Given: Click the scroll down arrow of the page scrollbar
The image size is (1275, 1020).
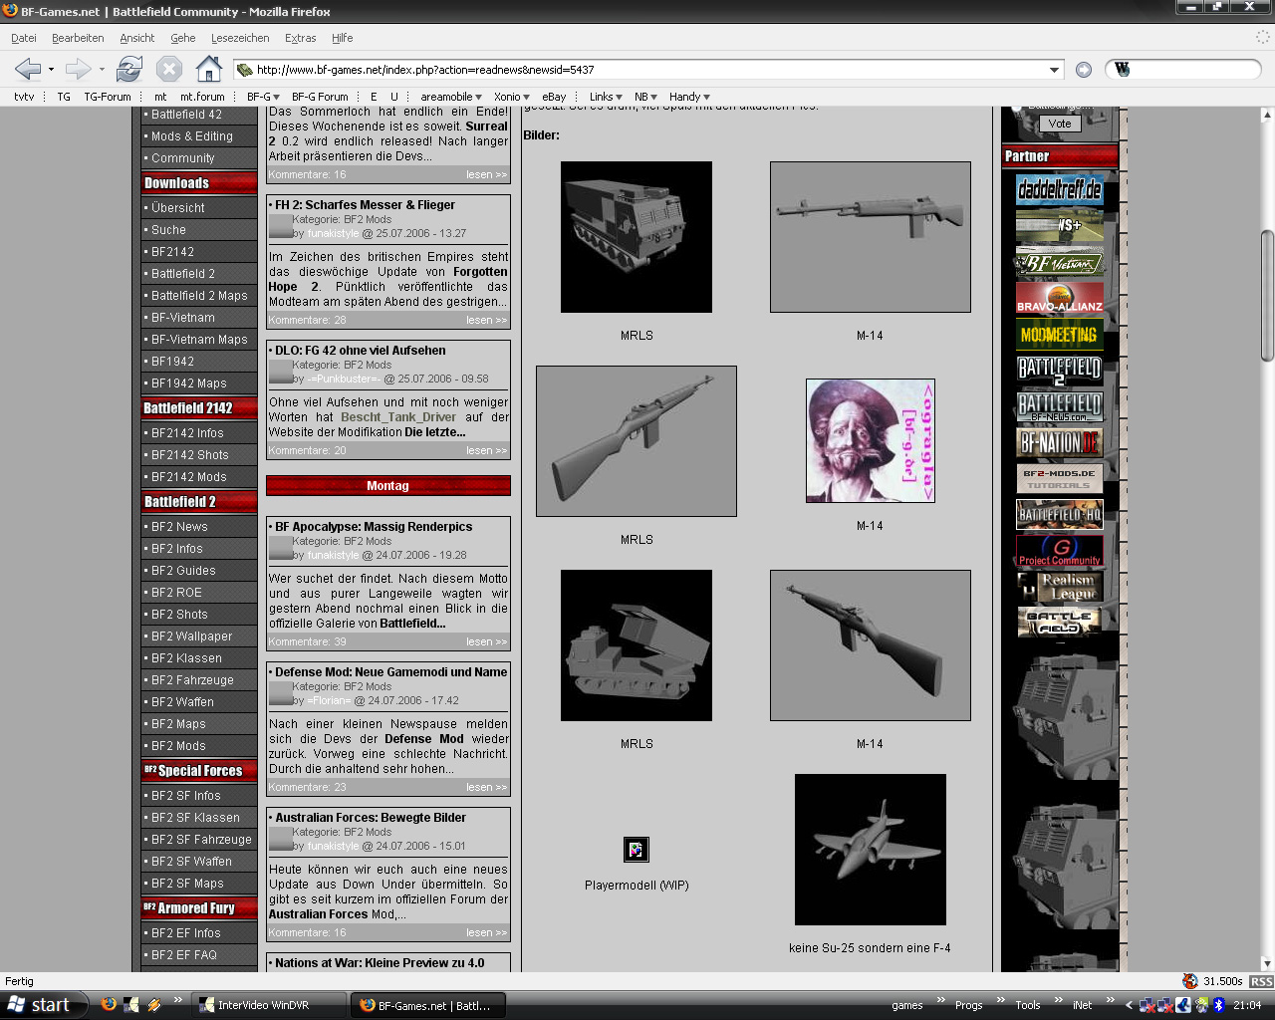Looking at the screenshot, I should [1267, 964].
